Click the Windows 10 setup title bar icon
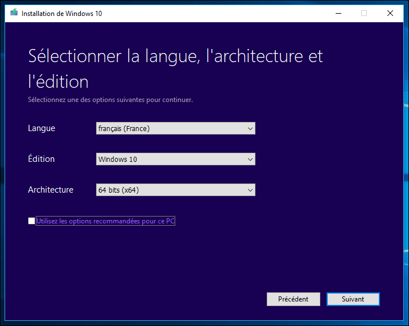 coord(14,13)
